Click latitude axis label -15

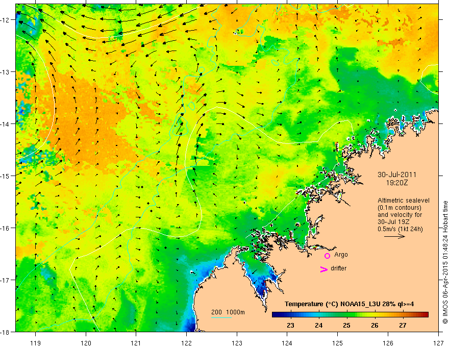point(6,176)
